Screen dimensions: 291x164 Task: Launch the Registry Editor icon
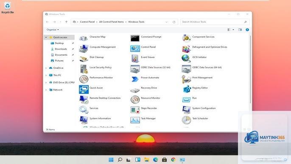187,90
